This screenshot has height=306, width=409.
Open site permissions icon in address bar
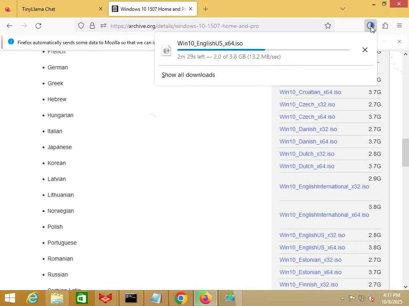coord(103,26)
